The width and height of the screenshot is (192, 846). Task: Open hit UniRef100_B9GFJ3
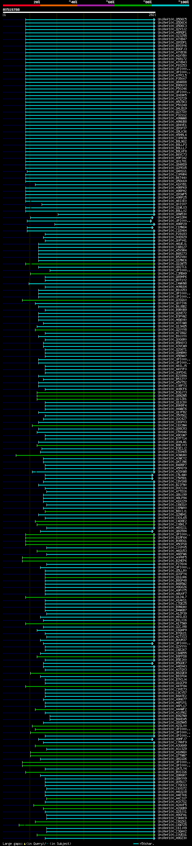172,49
